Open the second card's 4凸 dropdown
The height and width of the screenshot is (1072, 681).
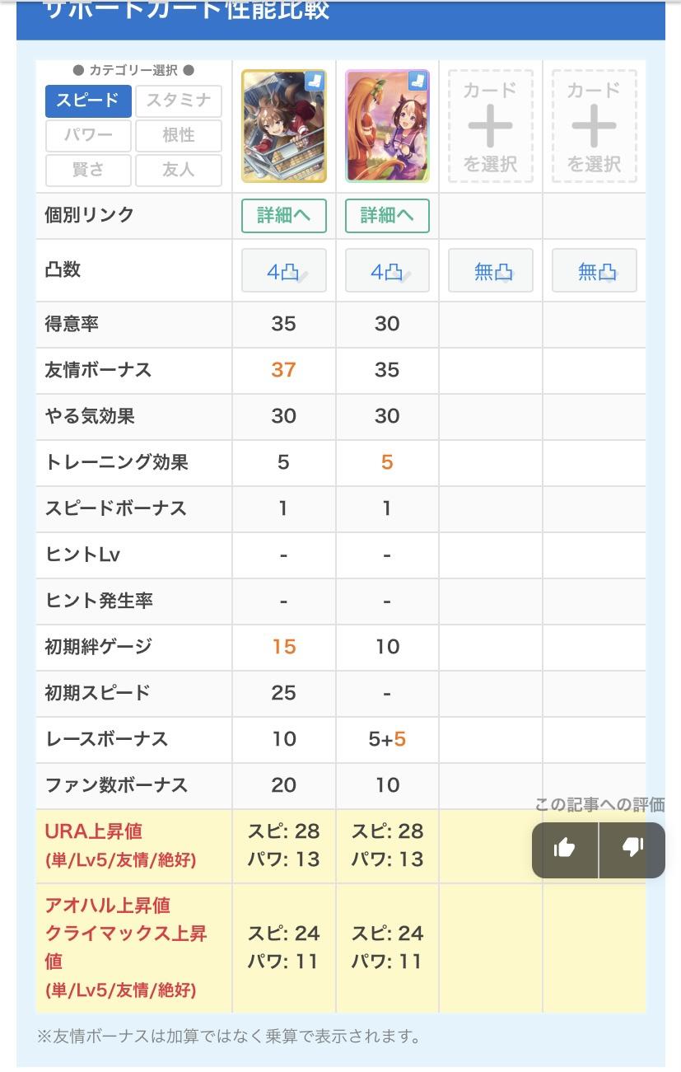tap(387, 271)
